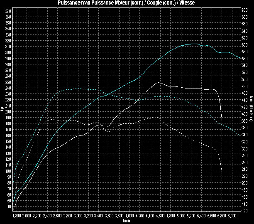The width and height of the screenshot is (254, 224).
Task: Click the 340 value on the right axis
Action: (x=246, y=135)
